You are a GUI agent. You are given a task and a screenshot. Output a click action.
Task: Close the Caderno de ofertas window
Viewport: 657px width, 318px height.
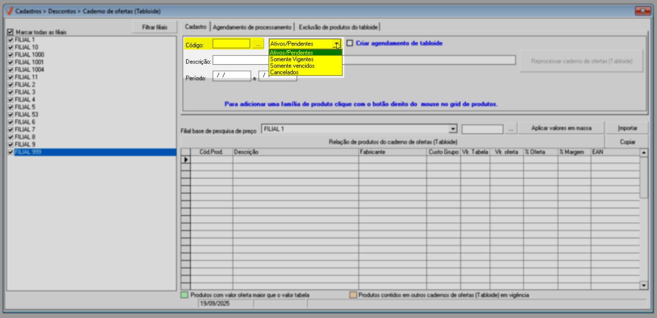(643, 11)
